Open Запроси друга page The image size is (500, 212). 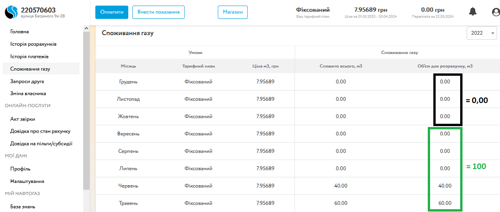(27, 81)
